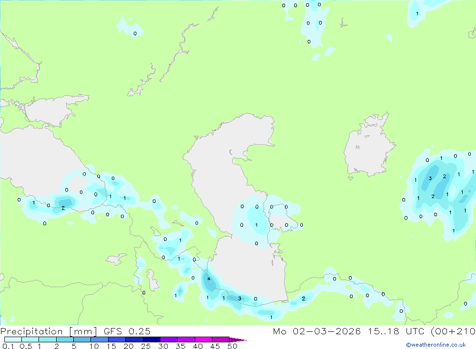Click the legend label "20"
The image size is (476, 349).
(x=129, y=346)
